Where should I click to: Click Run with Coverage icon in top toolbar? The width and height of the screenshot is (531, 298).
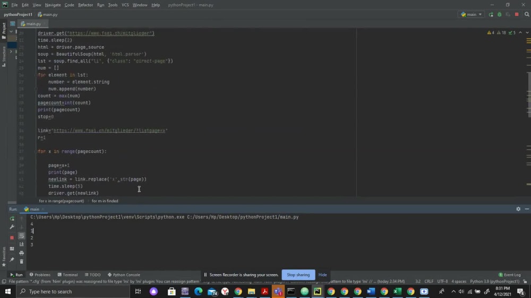click(508, 14)
